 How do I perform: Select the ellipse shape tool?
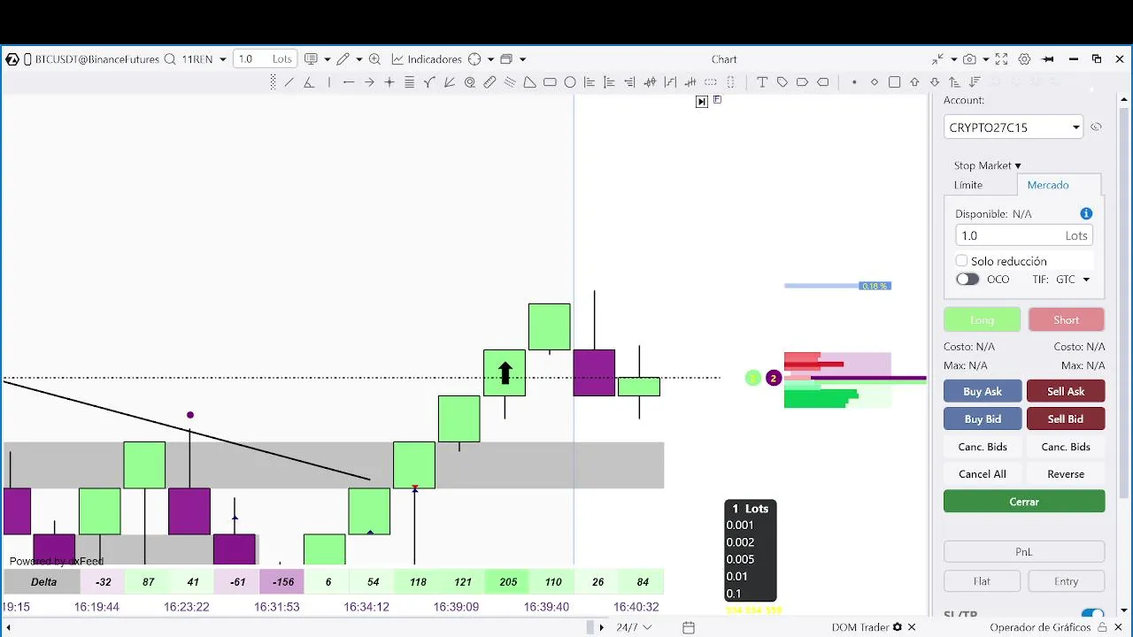point(570,82)
